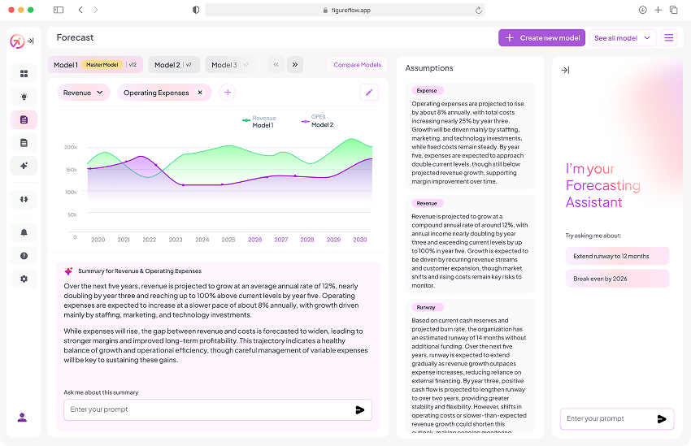The width and height of the screenshot is (691, 446).
Task: Open notifications bell in sidebar
Action: pyautogui.click(x=24, y=232)
